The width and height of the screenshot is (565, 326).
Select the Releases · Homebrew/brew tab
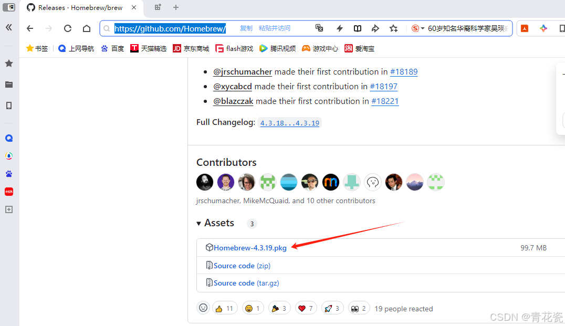(81, 7)
